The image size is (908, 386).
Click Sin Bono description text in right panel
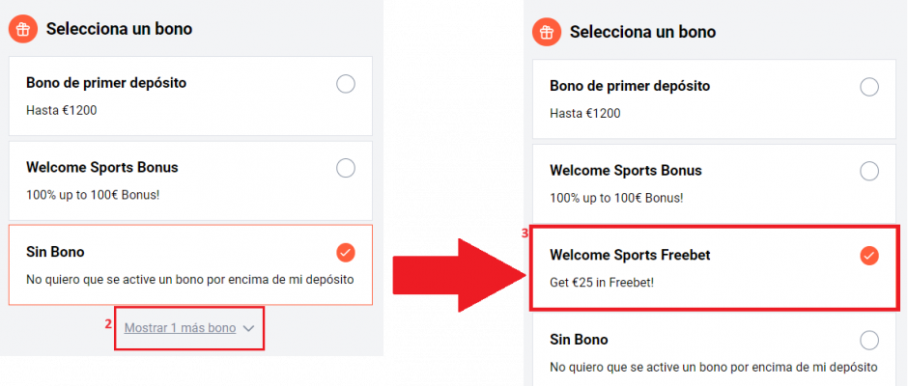click(x=714, y=367)
